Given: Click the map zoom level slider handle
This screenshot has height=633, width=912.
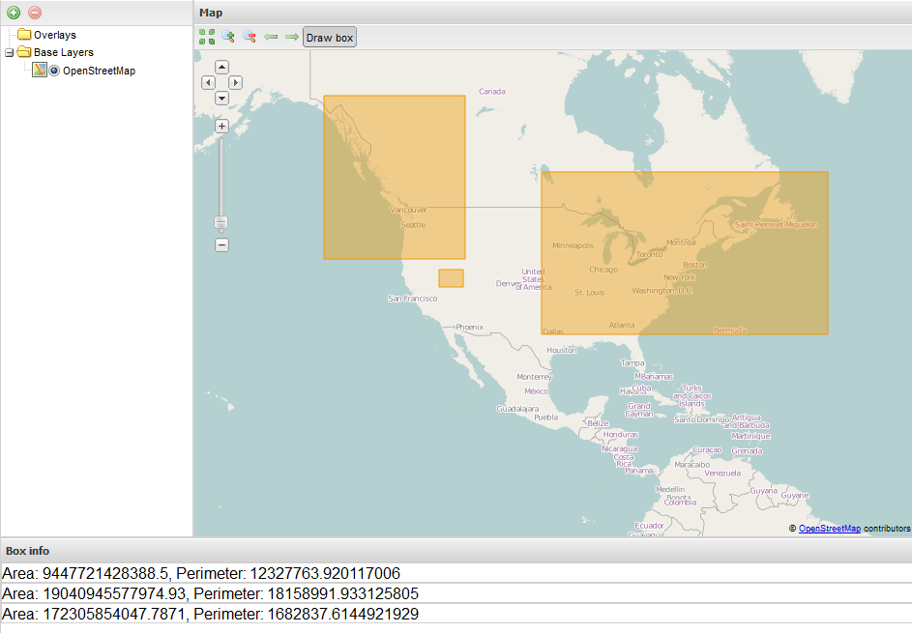Looking at the screenshot, I should click(x=221, y=222).
